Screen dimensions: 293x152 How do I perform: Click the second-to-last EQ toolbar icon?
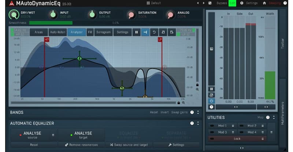coord(163,32)
